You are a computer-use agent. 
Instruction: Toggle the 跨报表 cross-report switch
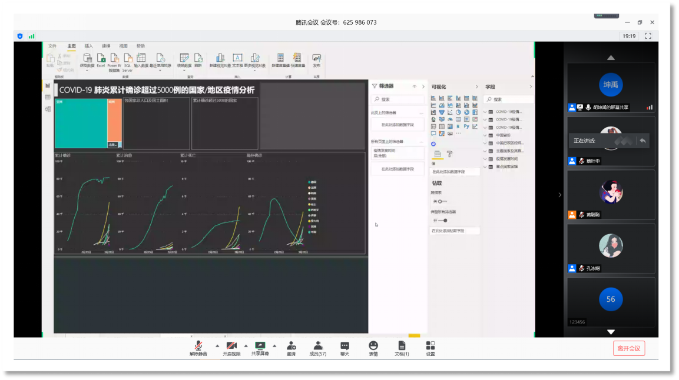pos(440,201)
